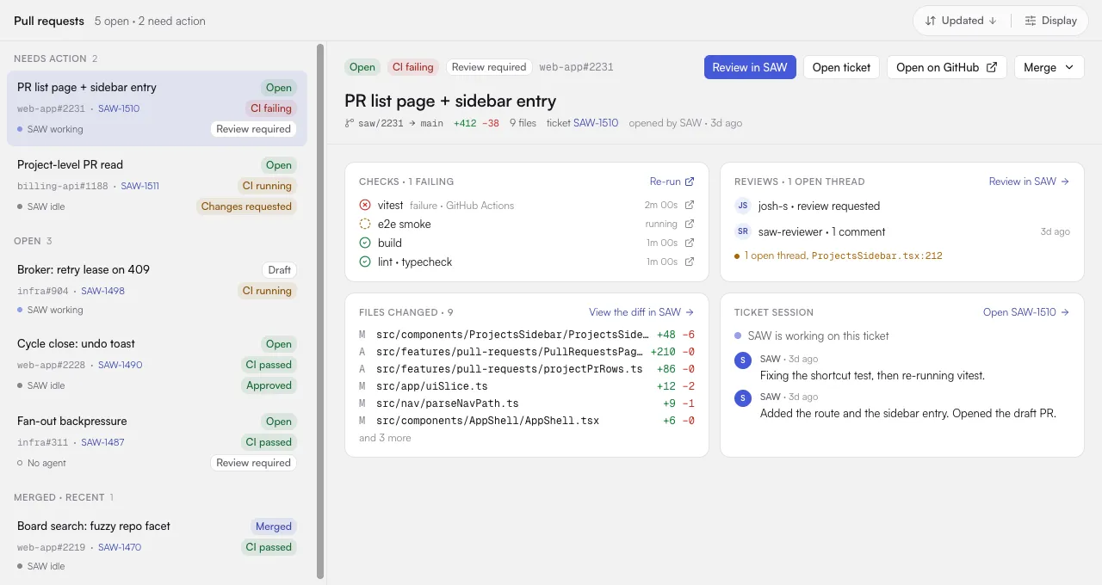Open src/nav/parseNavPath.ts file row
The width and height of the screenshot is (1102, 585).
coord(527,403)
